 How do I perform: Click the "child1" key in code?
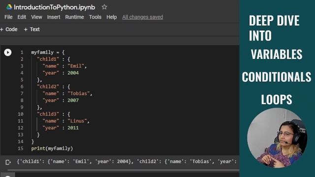(x=48, y=59)
